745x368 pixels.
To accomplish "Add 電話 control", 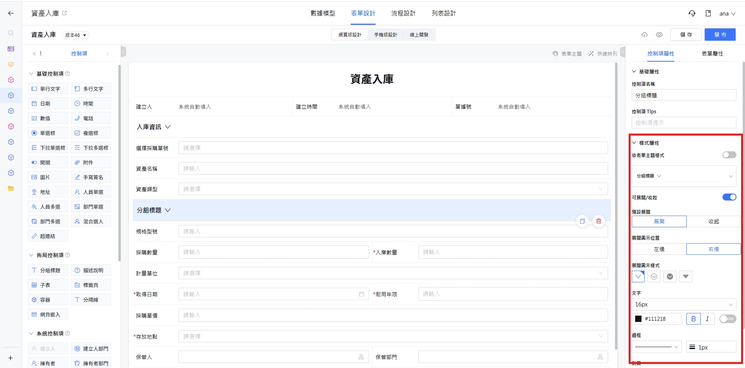I will click(x=91, y=118).
